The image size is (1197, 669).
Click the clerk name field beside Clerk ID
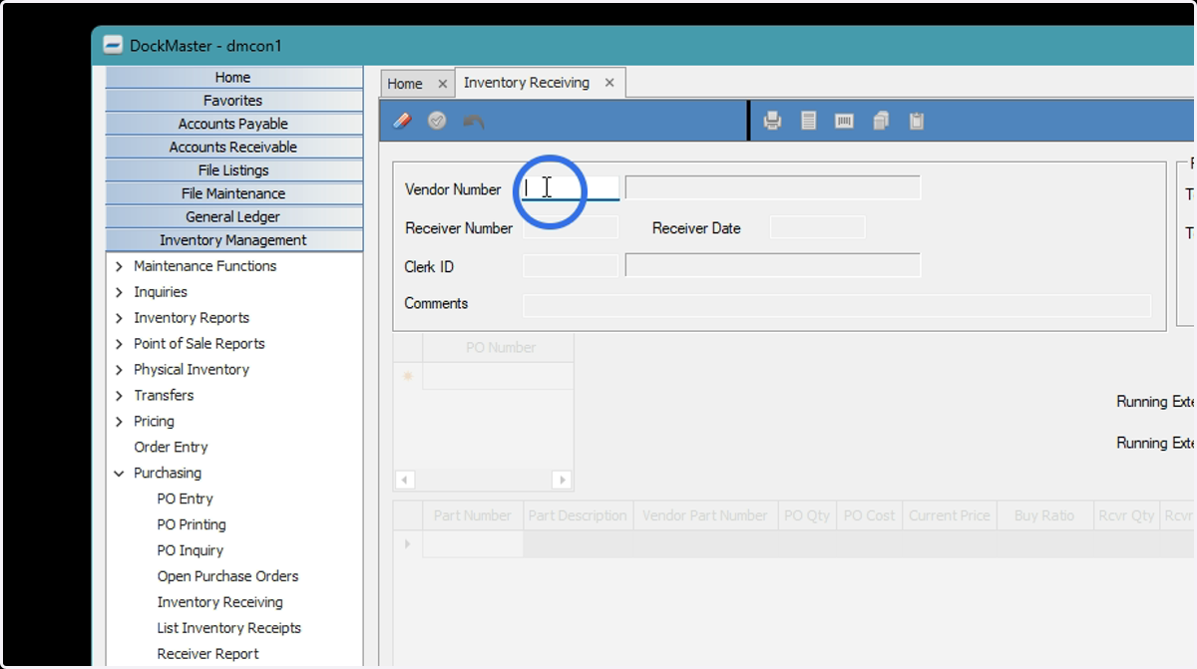(x=772, y=265)
